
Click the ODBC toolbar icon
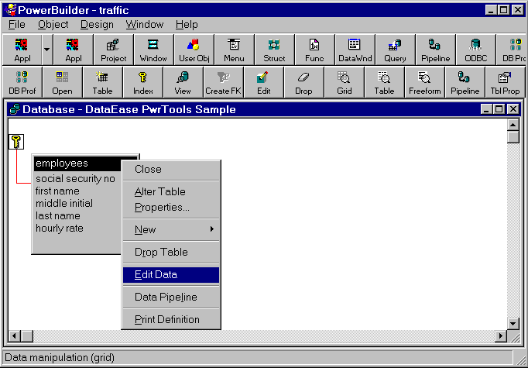coord(475,50)
